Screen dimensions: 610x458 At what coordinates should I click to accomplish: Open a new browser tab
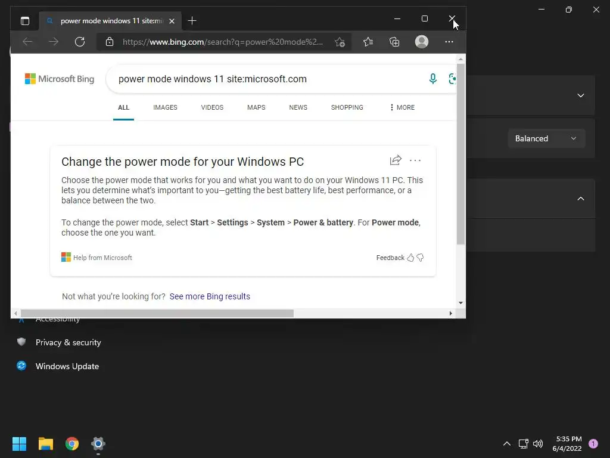192,21
